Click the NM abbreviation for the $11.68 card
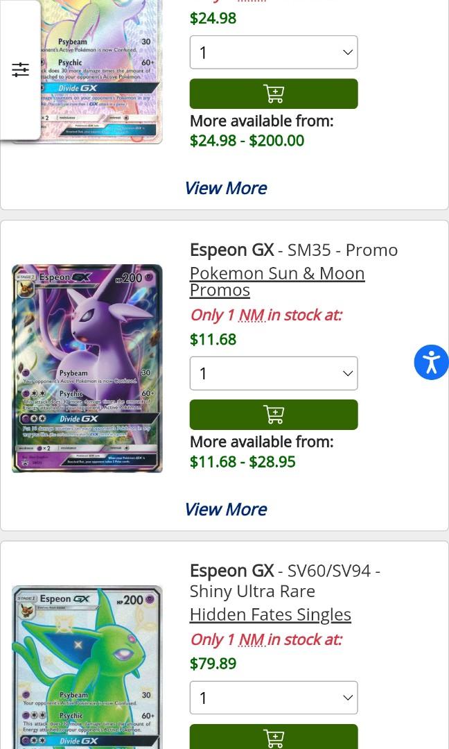 click(252, 316)
